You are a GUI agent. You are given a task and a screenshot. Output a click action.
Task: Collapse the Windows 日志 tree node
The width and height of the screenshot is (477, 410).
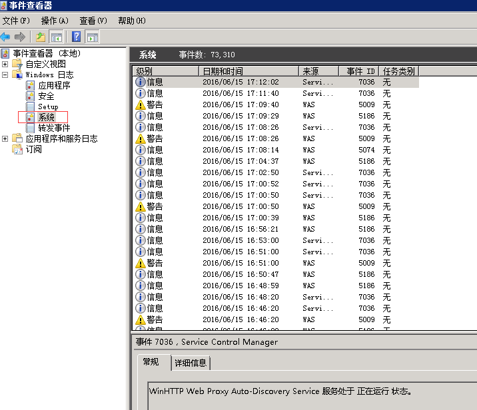click(x=5, y=75)
